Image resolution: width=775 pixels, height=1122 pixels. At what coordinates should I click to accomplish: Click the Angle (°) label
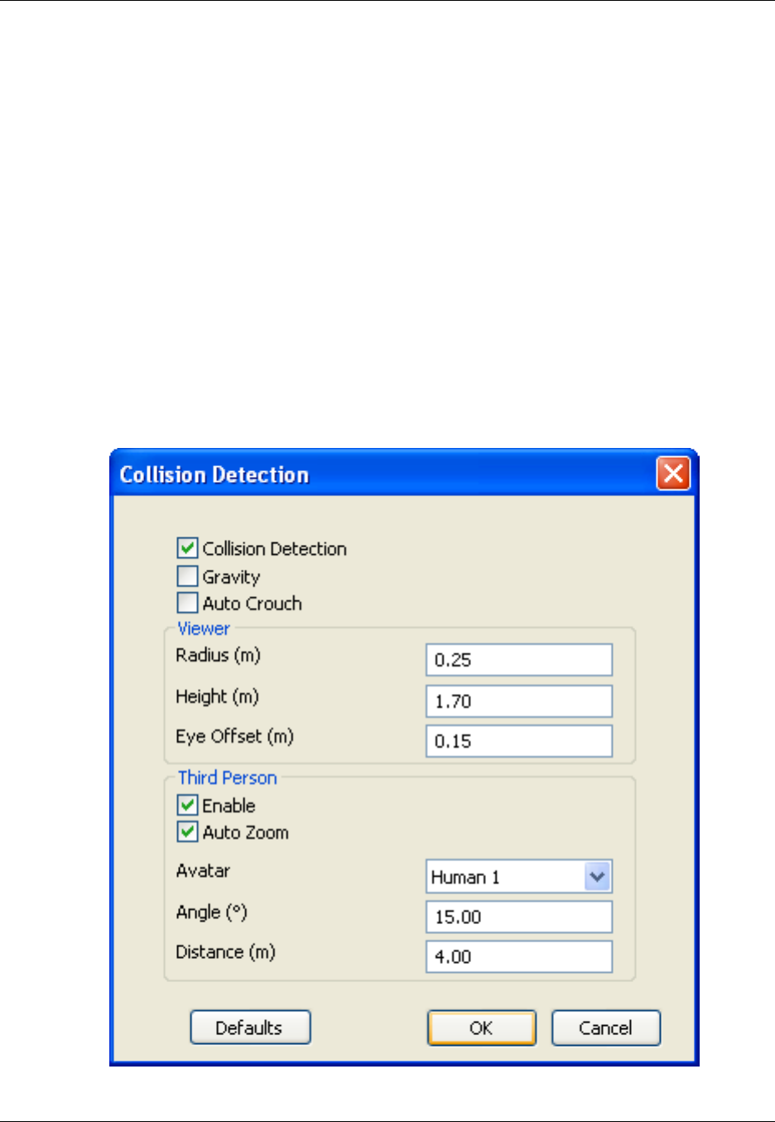211,913
